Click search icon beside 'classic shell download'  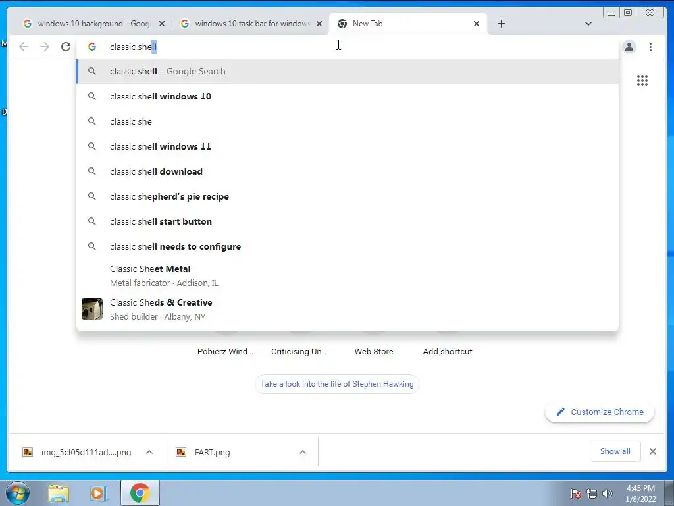coord(92,171)
